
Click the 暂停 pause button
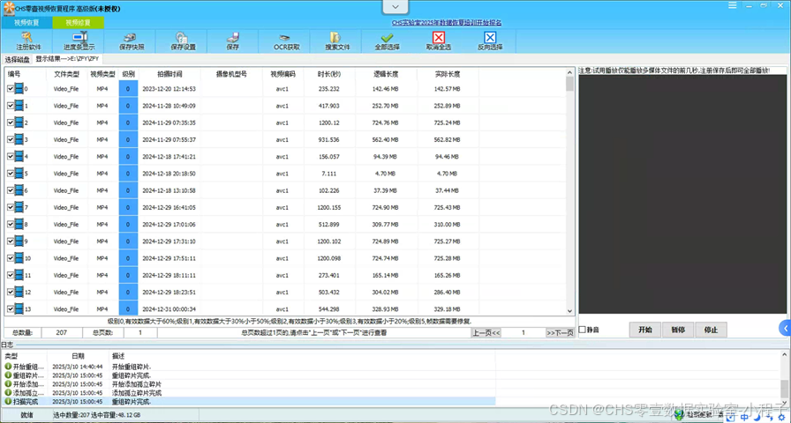coord(678,330)
